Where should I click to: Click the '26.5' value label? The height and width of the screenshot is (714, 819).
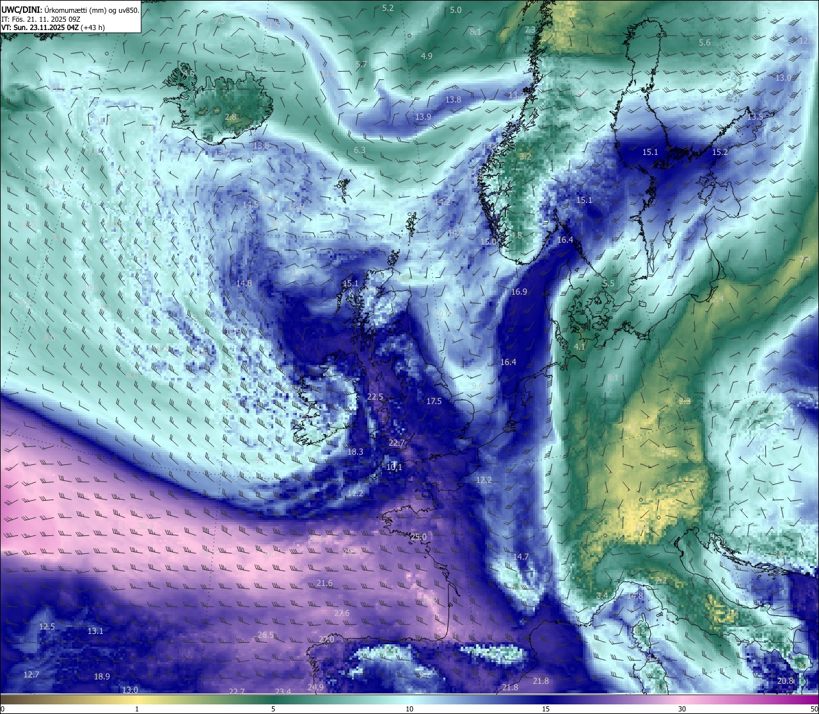coord(266,635)
